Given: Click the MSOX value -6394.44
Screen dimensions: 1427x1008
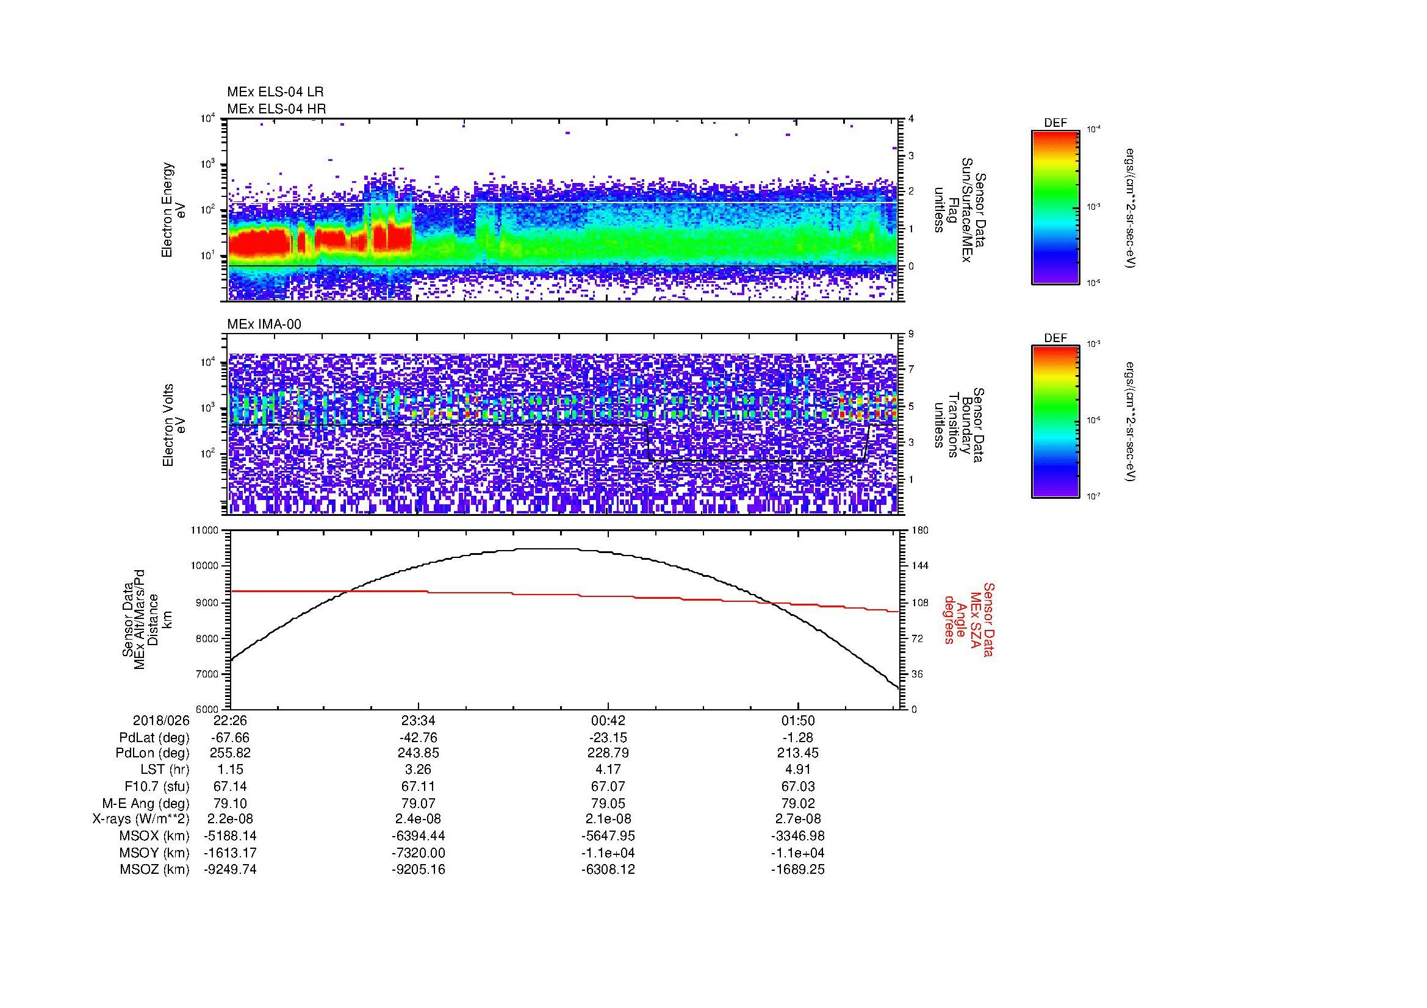Looking at the screenshot, I should 419,836.
